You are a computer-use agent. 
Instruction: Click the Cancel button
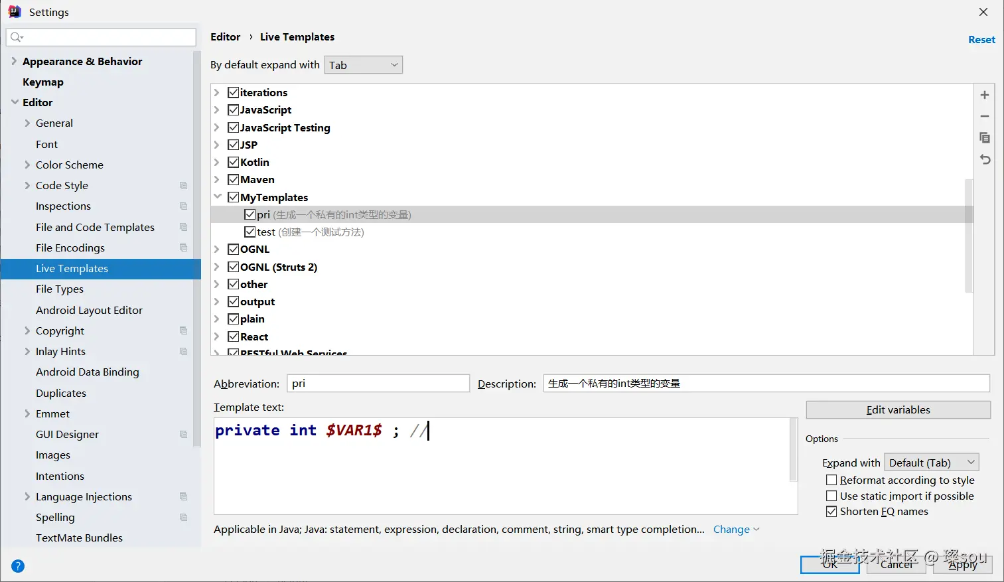[896, 564]
